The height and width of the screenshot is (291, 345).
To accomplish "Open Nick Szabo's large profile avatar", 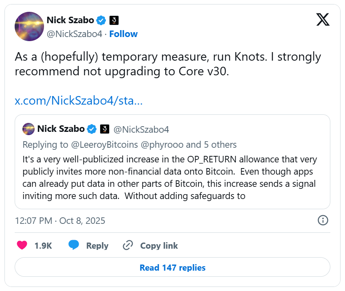I will pyautogui.click(x=29, y=26).
